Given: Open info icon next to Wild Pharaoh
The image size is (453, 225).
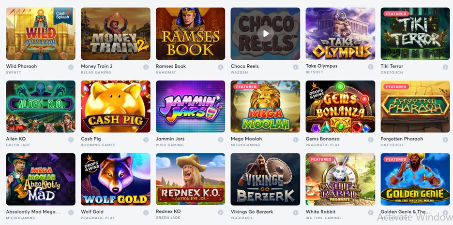Looking at the screenshot, I should (71, 67).
